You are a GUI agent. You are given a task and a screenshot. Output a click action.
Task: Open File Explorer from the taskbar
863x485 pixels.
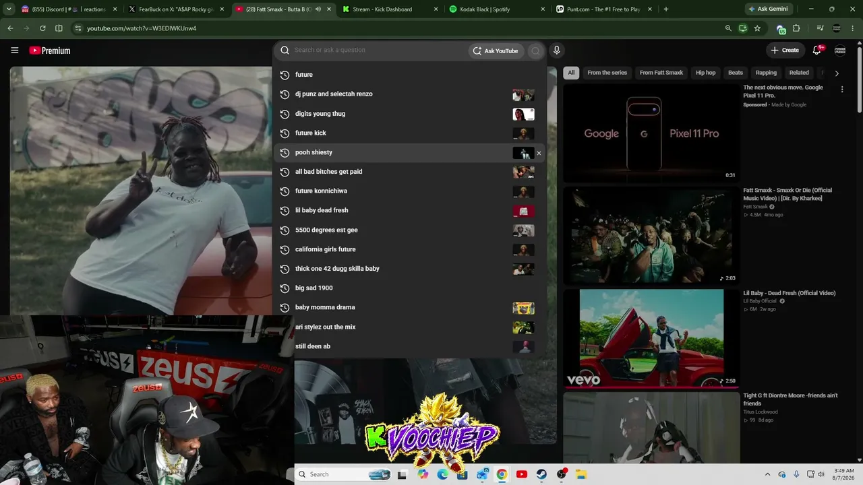tap(581, 474)
